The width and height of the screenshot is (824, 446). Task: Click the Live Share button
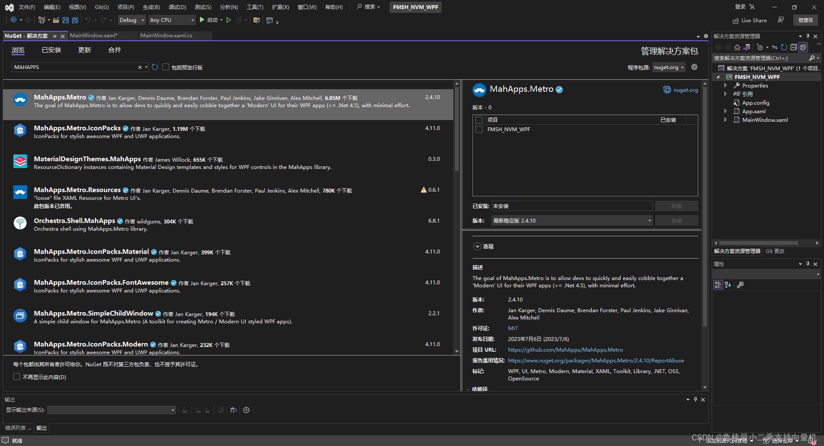pyautogui.click(x=750, y=20)
